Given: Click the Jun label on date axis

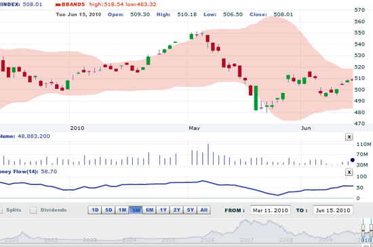Looking at the screenshot, I should click(306, 128).
